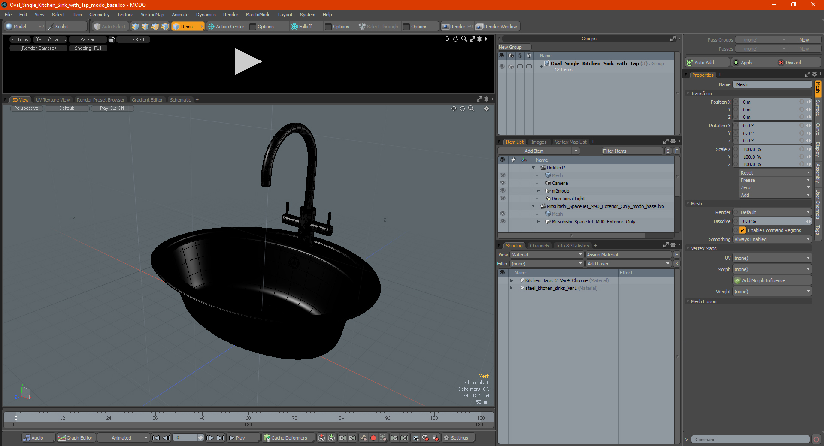The image size is (824, 446).
Task: Click the preview refresh rotate icon
Action: (455, 39)
